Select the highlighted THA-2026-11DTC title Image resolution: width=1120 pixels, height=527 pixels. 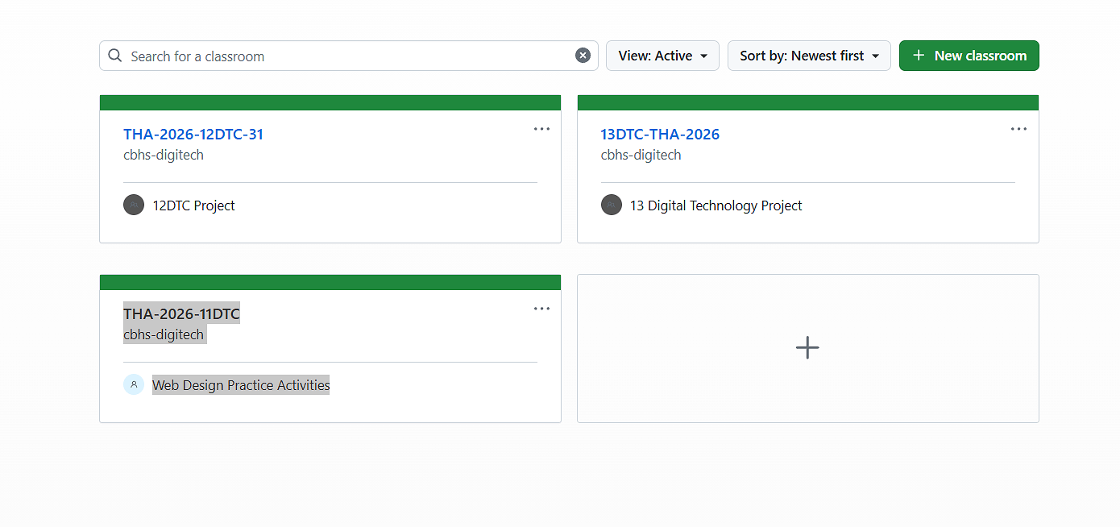click(x=181, y=313)
